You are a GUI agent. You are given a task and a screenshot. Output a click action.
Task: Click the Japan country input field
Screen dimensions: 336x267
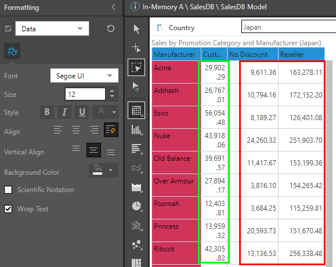click(x=288, y=27)
